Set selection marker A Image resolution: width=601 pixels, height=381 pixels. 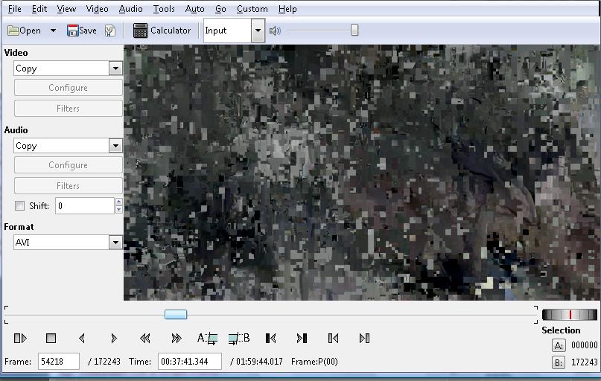click(207, 338)
